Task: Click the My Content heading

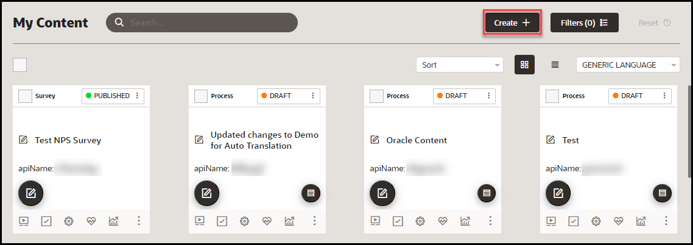Action: pyautogui.click(x=51, y=23)
